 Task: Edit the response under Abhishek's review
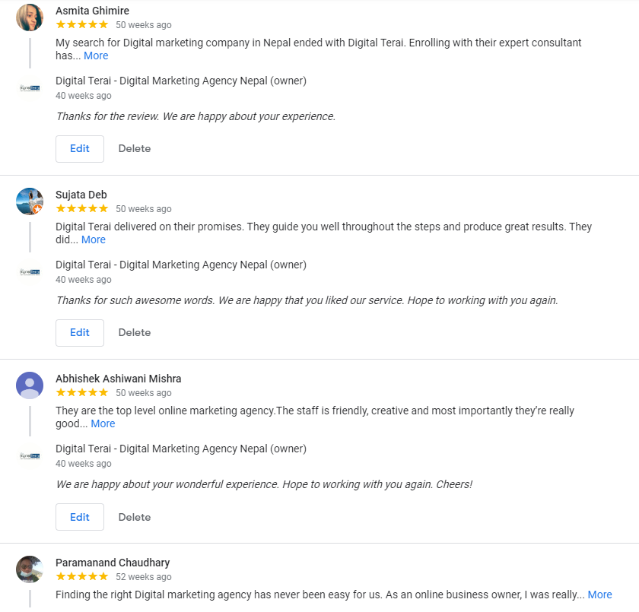click(x=79, y=516)
